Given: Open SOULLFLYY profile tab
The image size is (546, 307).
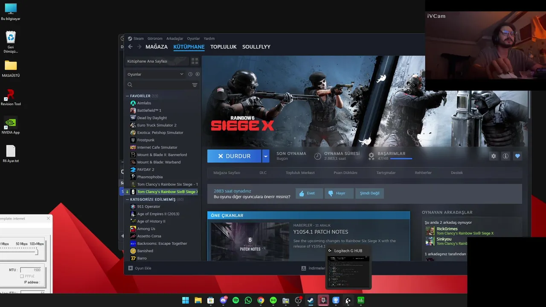Looking at the screenshot, I should click(x=256, y=47).
